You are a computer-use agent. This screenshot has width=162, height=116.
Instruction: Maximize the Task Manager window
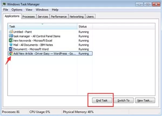148,4
